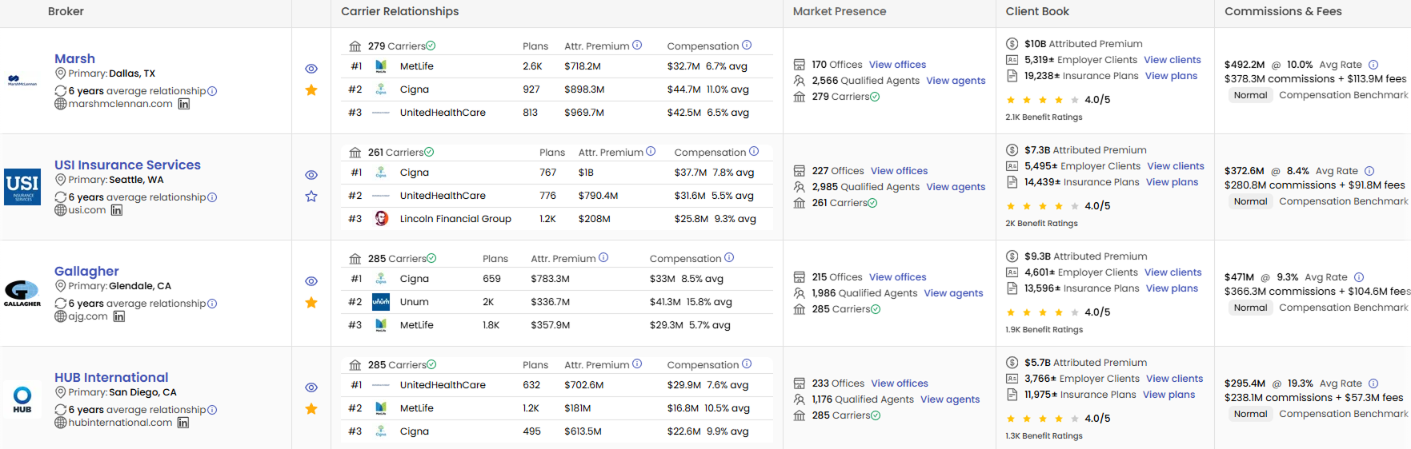1411x449 pixels.
Task: Click the USI logo thumbnail
Action: 22,187
